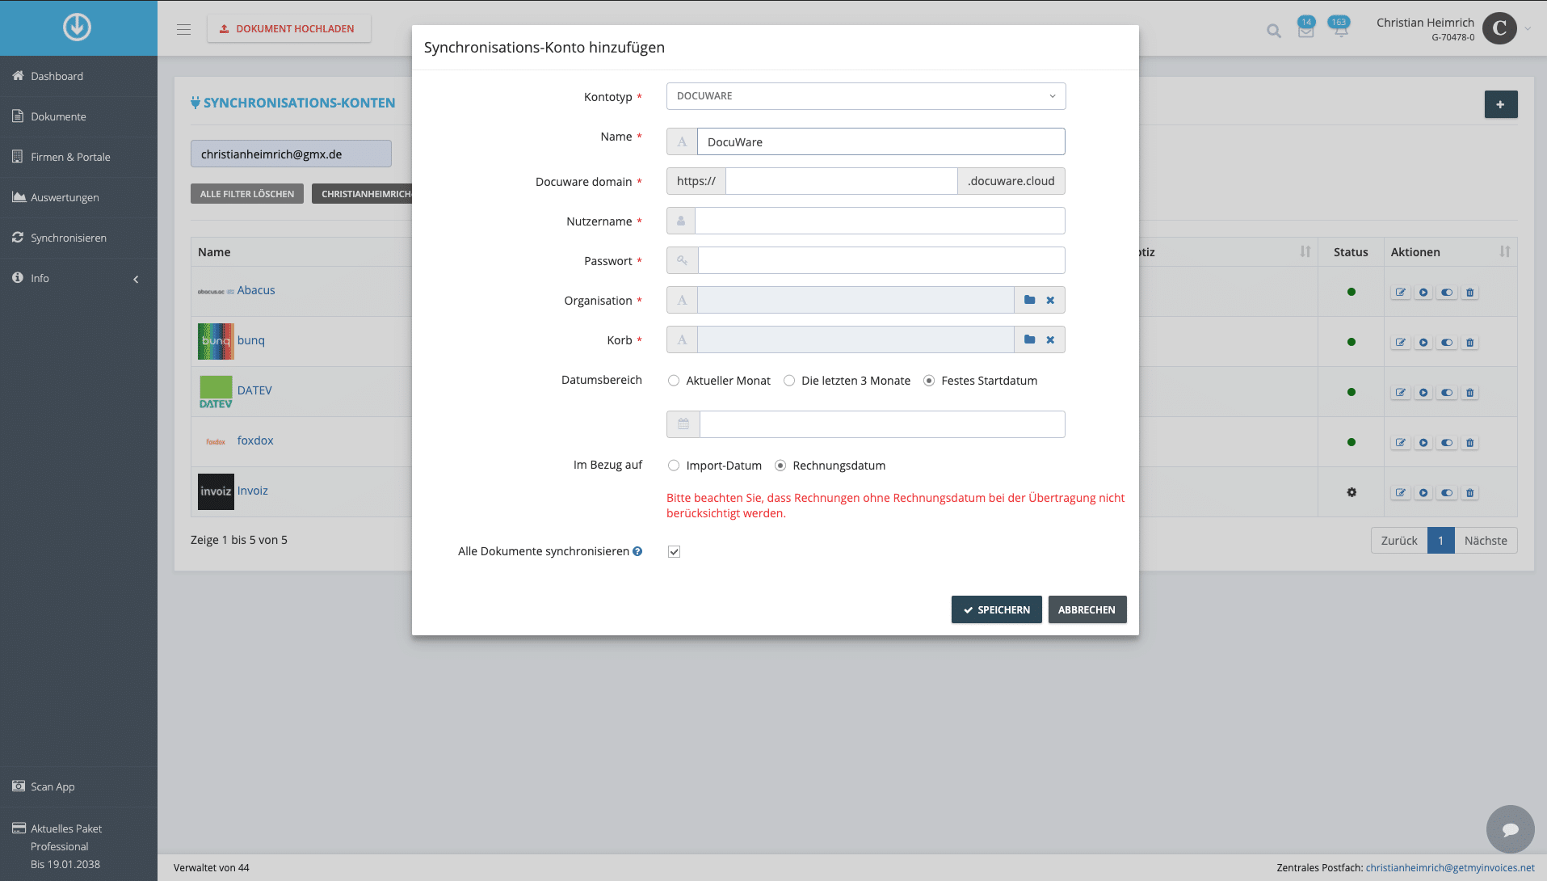1547x881 pixels.
Task: Click into the Docuware domain input field
Action: coord(842,181)
